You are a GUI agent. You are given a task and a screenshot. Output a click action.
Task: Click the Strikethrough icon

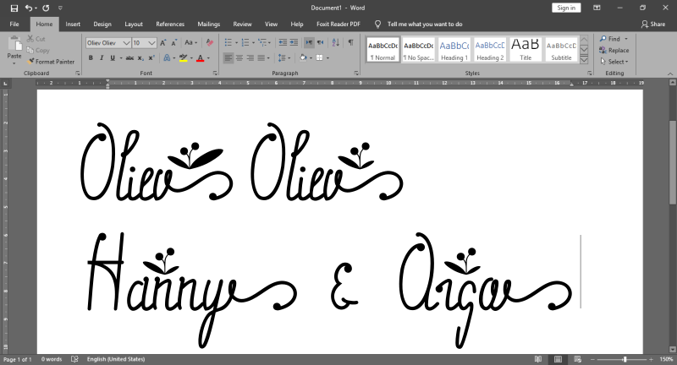tap(129, 58)
